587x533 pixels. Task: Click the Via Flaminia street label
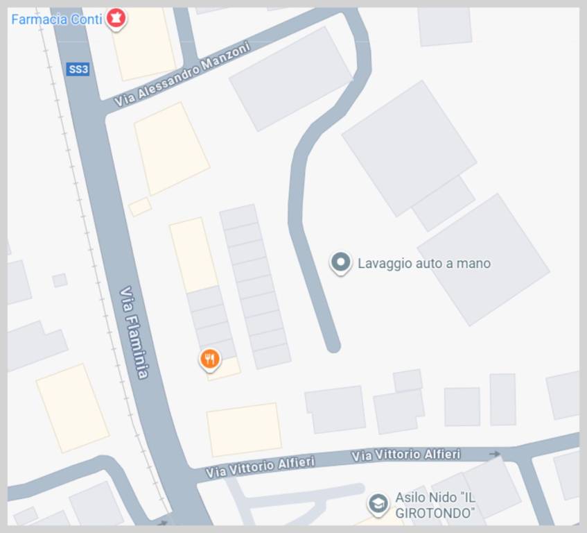(x=134, y=333)
